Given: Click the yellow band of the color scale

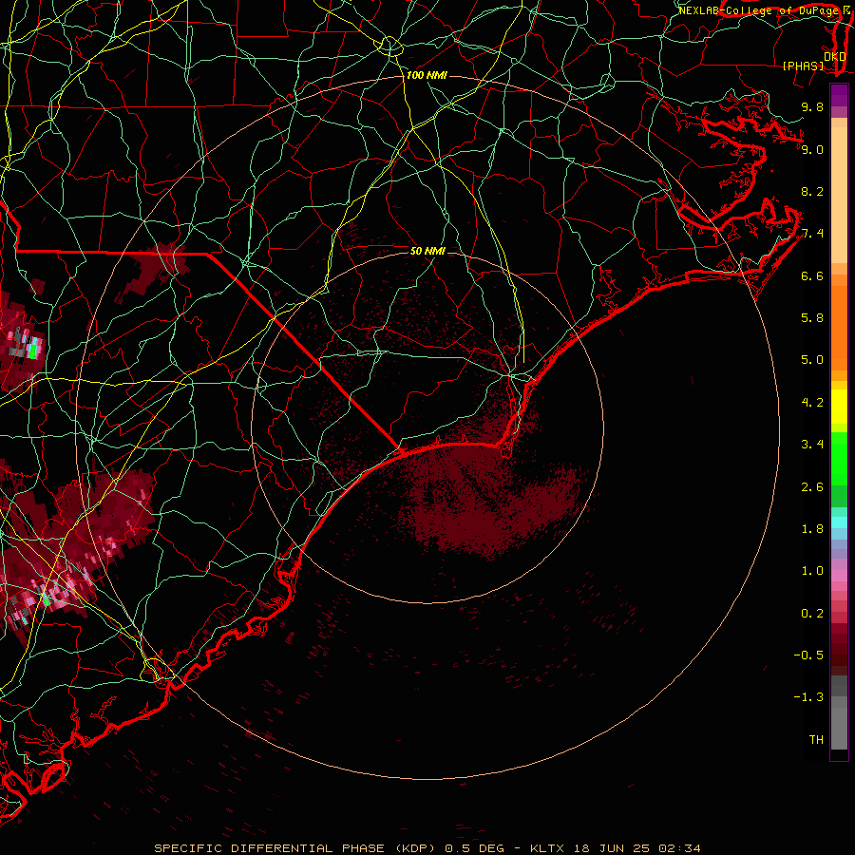Looking at the screenshot, I should click(839, 407).
